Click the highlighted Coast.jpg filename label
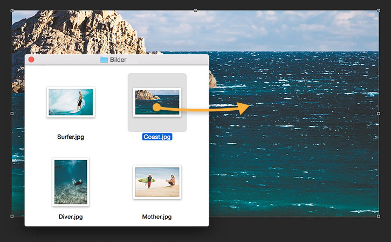 pyautogui.click(x=157, y=137)
